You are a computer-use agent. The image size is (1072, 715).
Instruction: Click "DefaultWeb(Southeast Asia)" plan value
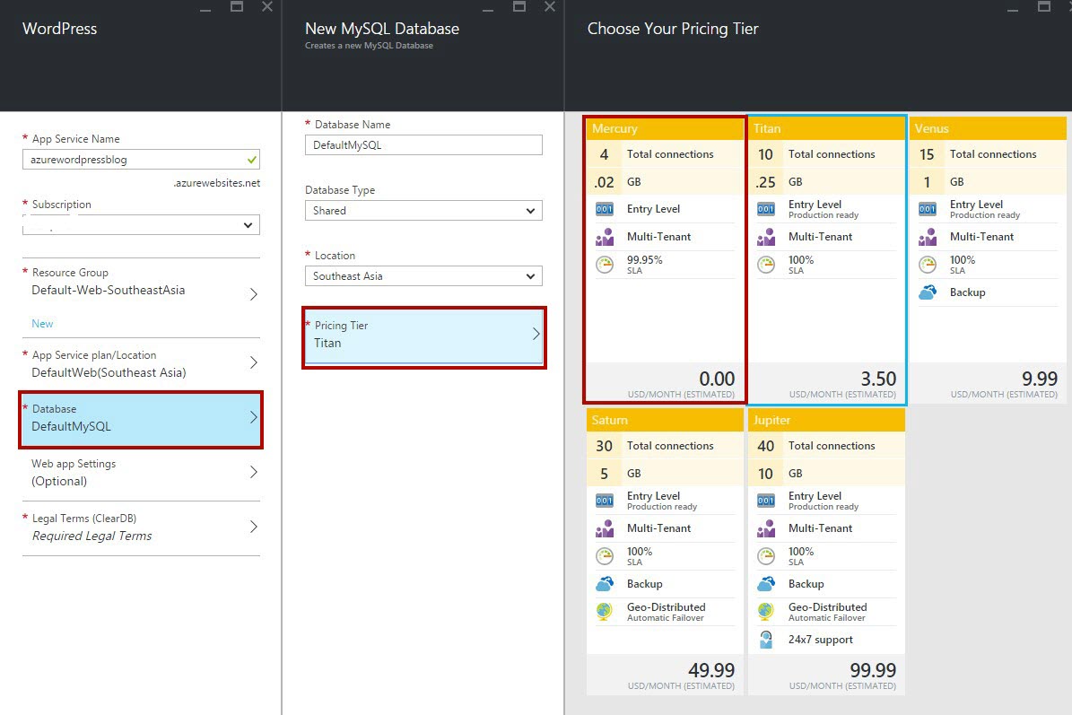tap(109, 372)
